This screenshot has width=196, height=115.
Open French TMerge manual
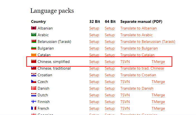coord(158,109)
